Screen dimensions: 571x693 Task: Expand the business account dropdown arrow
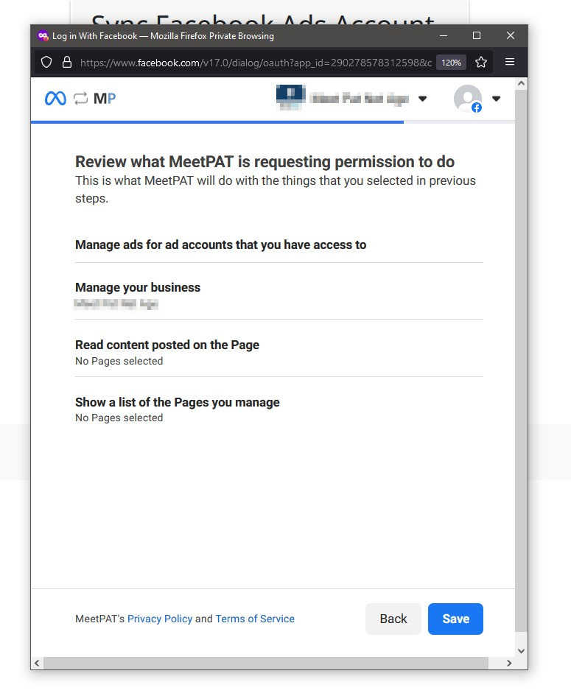[x=422, y=99]
